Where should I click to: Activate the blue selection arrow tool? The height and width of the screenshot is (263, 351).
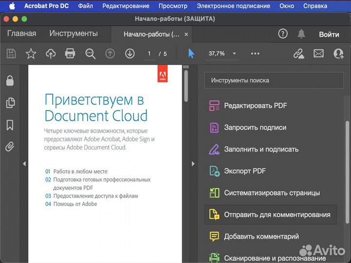[x=191, y=54]
